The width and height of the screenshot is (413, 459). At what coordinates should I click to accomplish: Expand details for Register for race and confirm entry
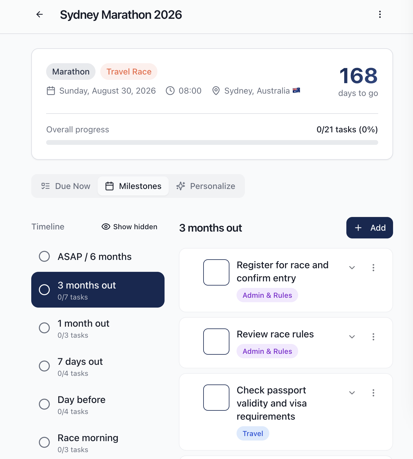click(x=352, y=268)
